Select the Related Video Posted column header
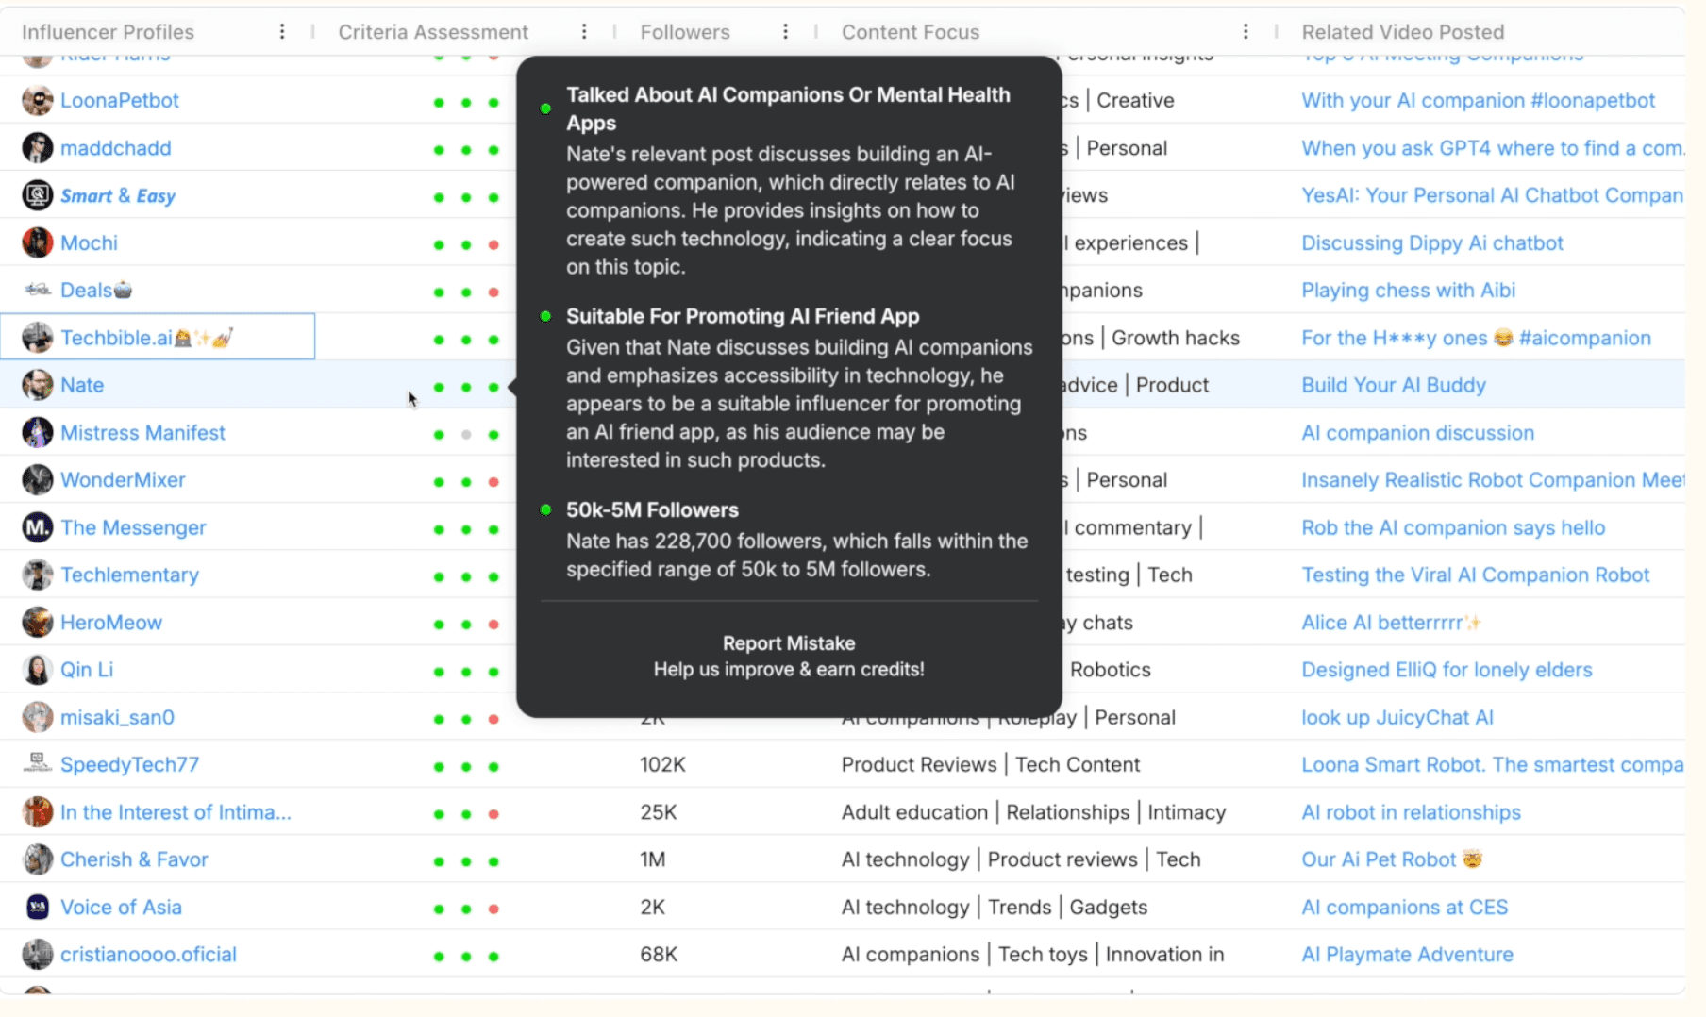This screenshot has width=1706, height=1017. pyautogui.click(x=1403, y=31)
